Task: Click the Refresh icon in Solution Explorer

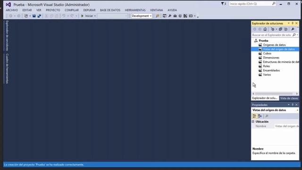Action: coord(273,29)
